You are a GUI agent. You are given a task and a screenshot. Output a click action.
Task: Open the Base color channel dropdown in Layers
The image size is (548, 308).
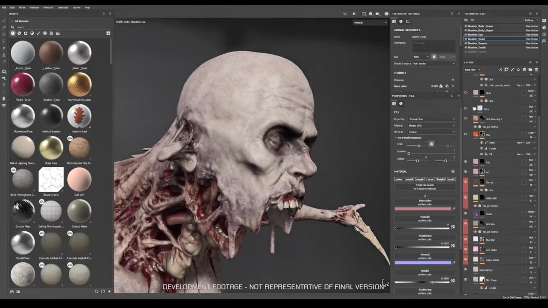point(472,70)
